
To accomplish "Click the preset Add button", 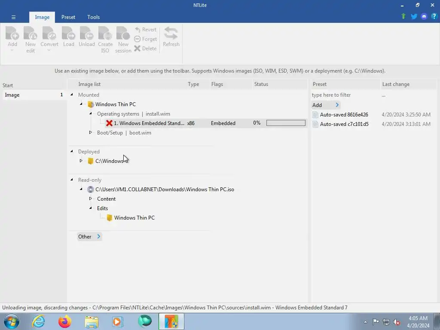I will coord(326,105).
